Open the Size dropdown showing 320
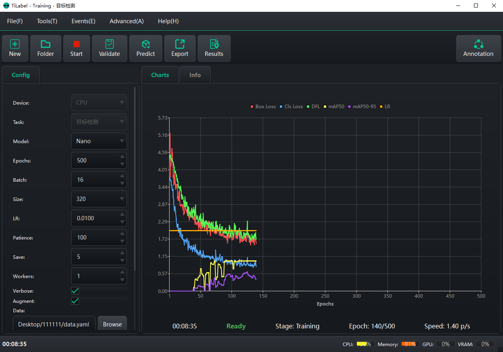This screenshot has height=352, width=503. coord(99,199)
